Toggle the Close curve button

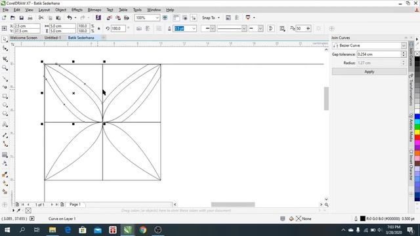(271, 28)
